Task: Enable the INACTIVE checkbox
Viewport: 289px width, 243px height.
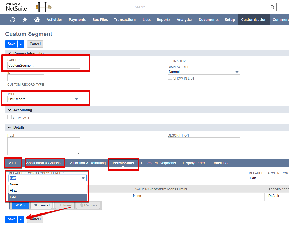Action: coord(170,60)
